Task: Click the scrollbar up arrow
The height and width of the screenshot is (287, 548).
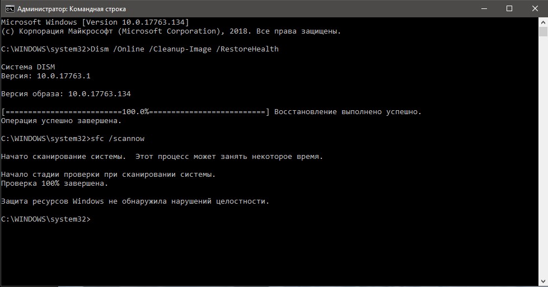Action: coord(543,22)
